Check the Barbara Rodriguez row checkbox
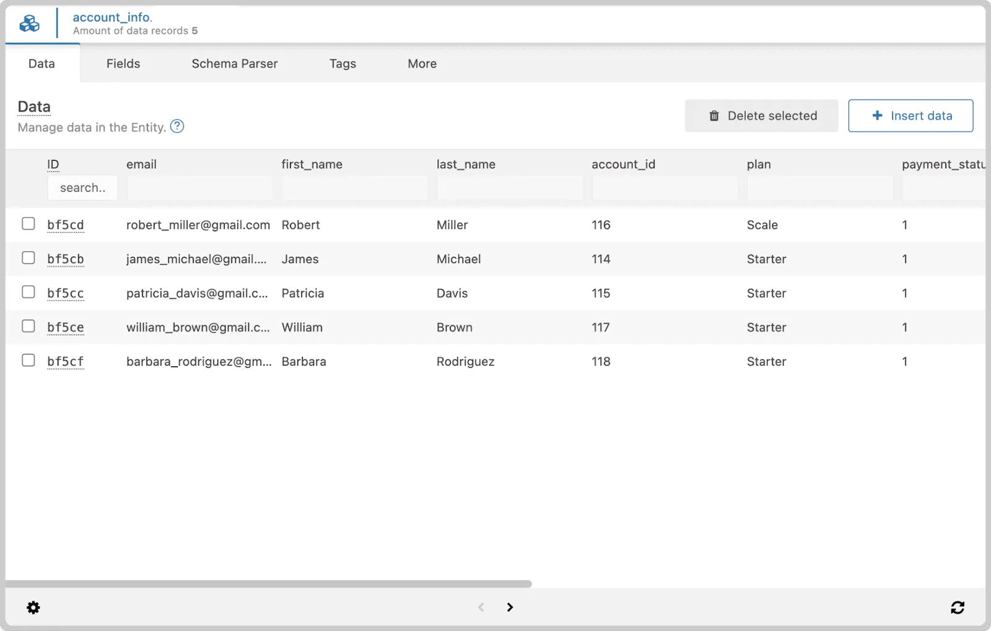The width and height of the screenshot is (991, 631). point(28,360)
